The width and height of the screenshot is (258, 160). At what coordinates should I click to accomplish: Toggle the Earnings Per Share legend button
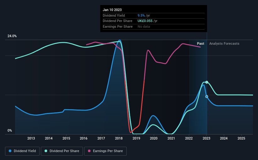point(105,151)
